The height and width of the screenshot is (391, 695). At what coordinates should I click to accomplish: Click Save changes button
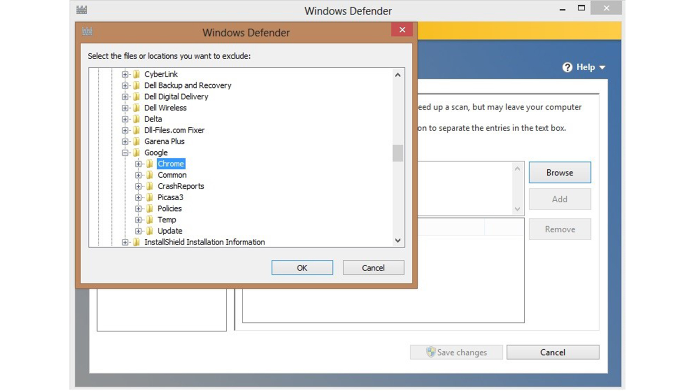457,352
